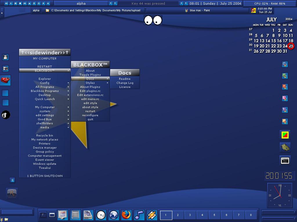297x222 pixels.
Task: Click the circular dot icon in media controls
Action: pyautogui.click(x=39, y=3)
